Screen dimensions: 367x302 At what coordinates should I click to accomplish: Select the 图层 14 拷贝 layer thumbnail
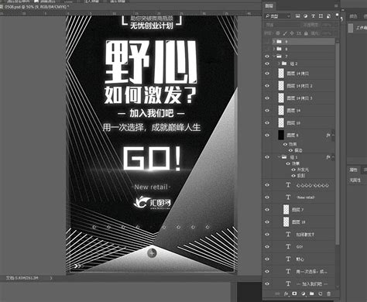281,74
